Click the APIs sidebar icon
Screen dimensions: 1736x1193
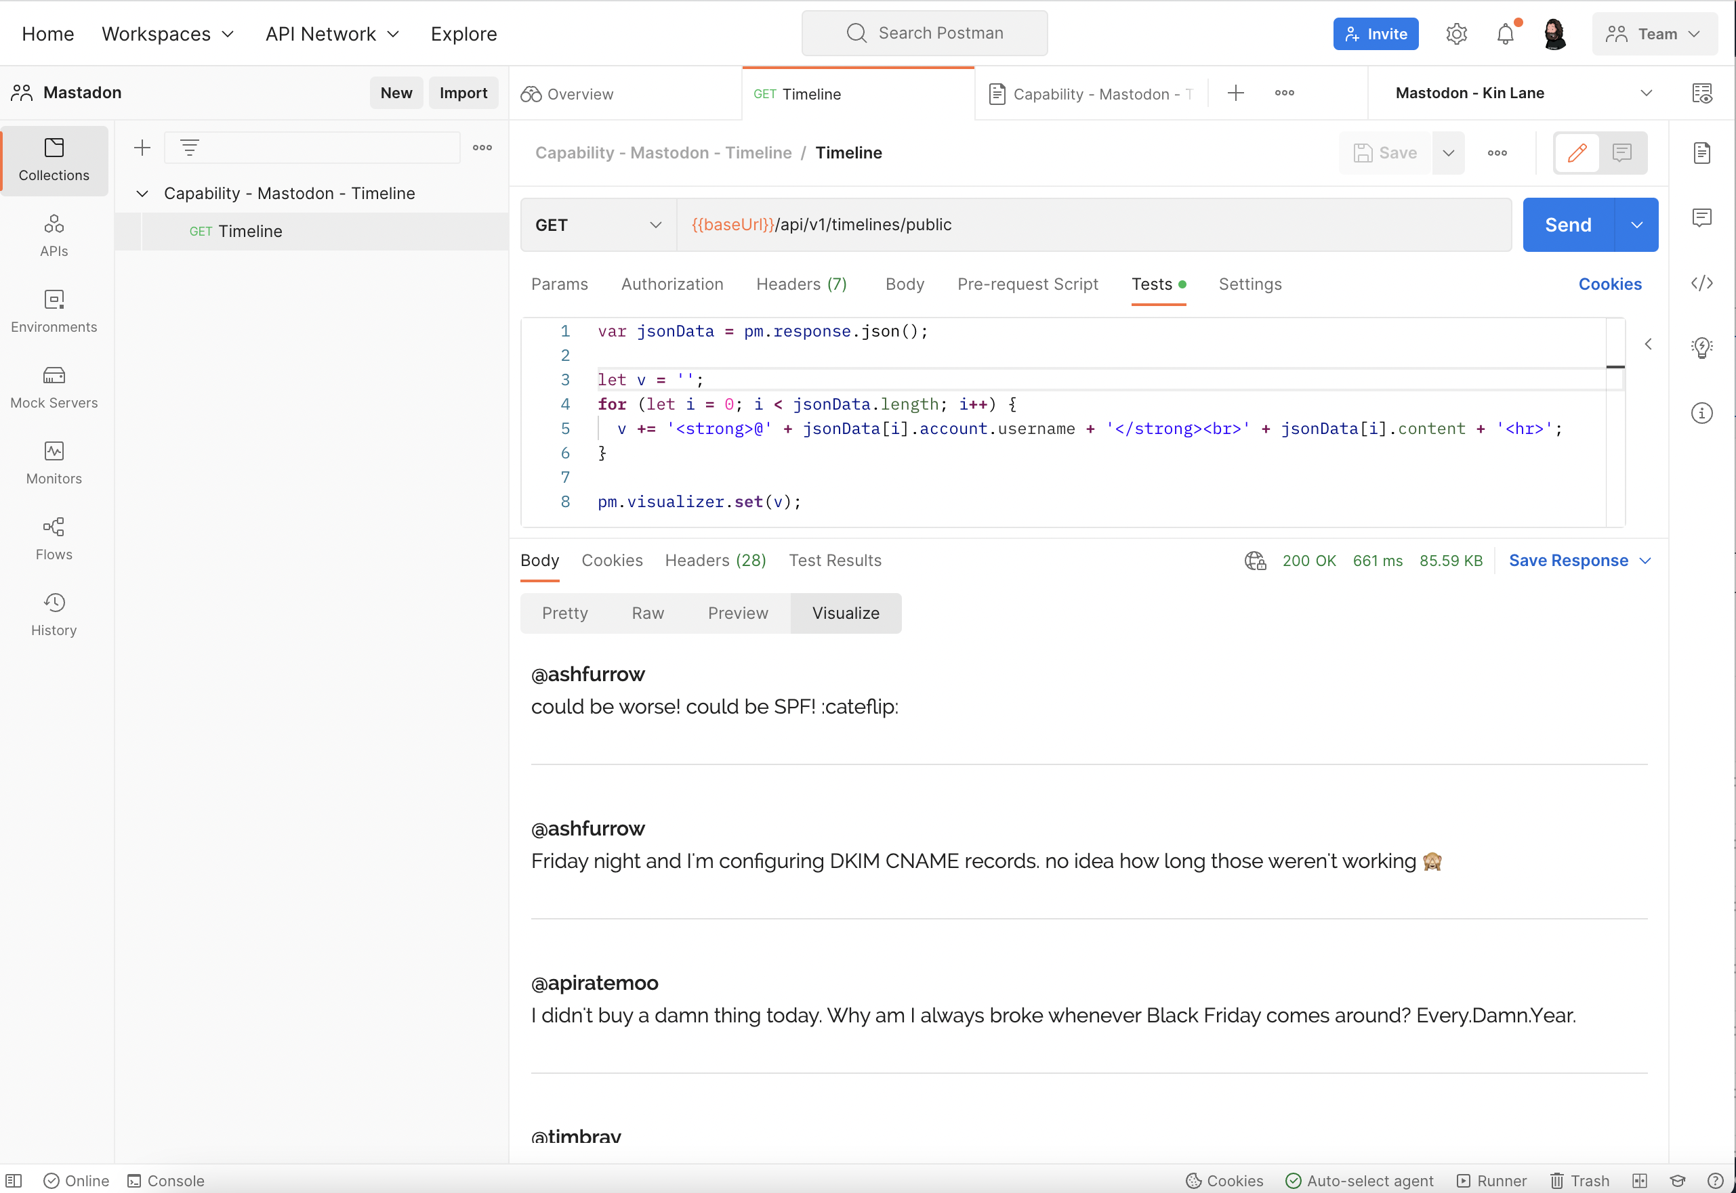coord(53,235)
